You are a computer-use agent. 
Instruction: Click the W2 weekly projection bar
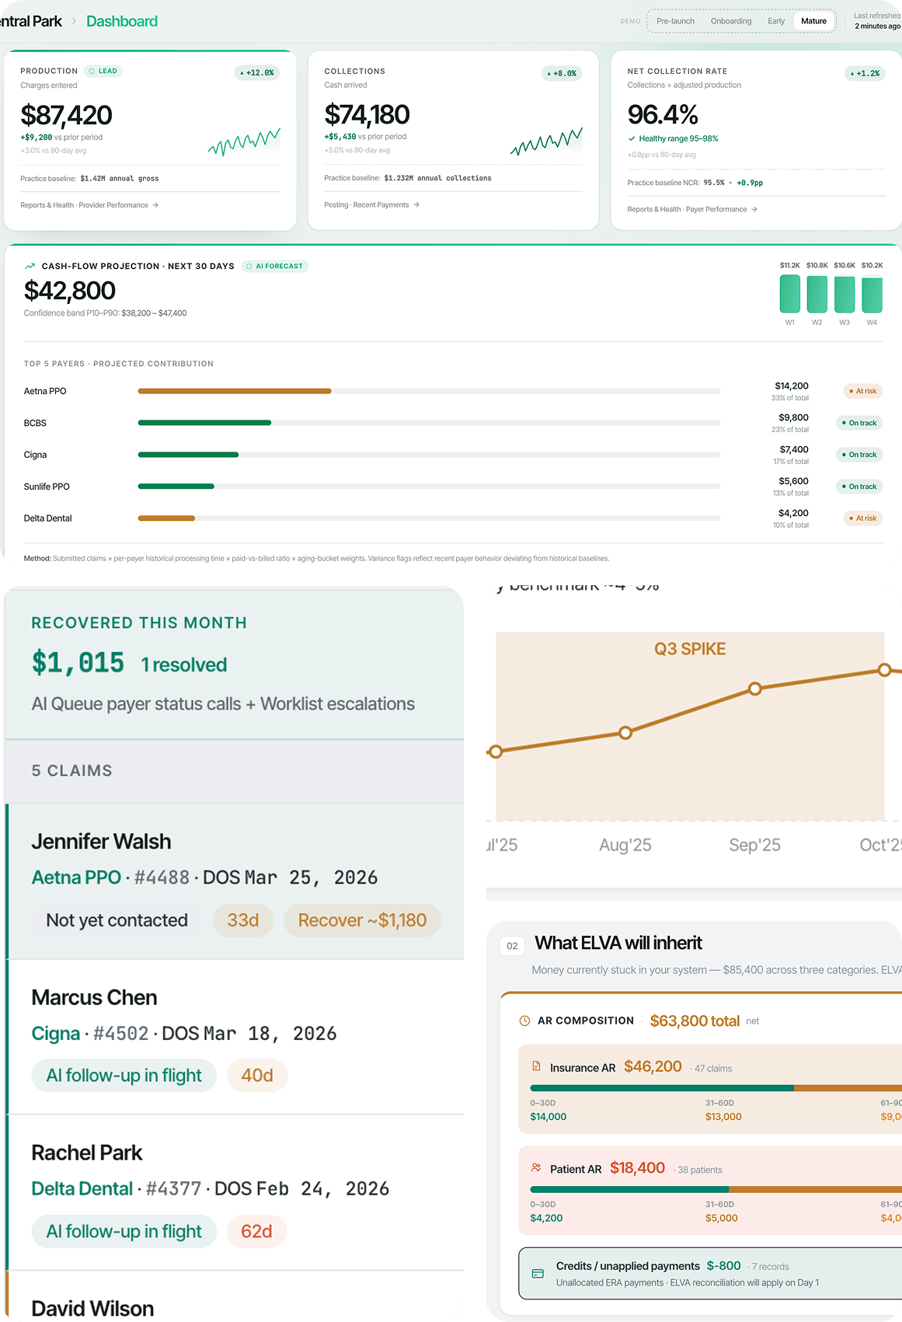point(817,295)
